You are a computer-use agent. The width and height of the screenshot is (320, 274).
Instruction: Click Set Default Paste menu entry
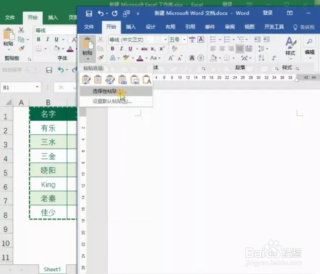click(x=116, y=101)
